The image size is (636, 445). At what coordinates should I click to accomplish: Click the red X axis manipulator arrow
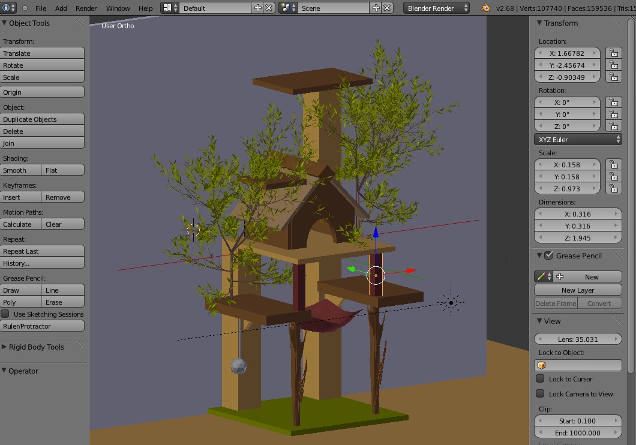point(410,270)
